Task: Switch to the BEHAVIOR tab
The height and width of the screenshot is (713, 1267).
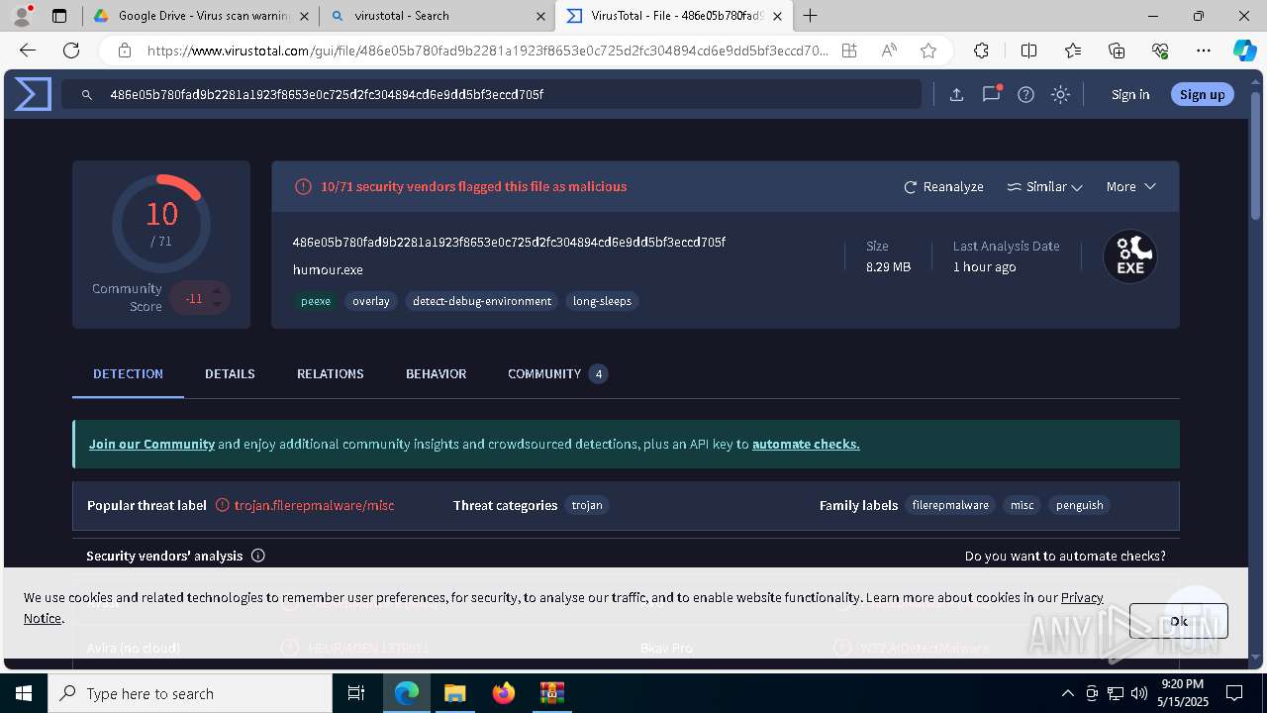Action: [436, 374]
